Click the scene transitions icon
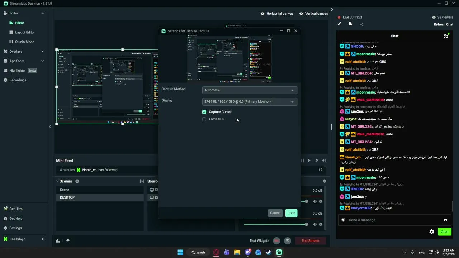The width and height of the screenshot is (459, 258). click(142, 181)
